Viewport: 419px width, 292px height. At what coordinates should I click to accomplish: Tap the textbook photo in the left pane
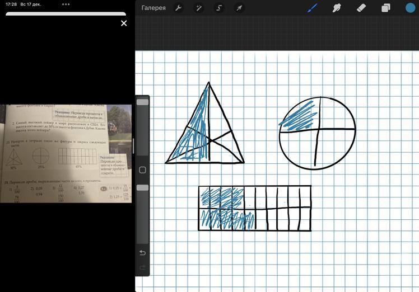[x=66, y=153]
